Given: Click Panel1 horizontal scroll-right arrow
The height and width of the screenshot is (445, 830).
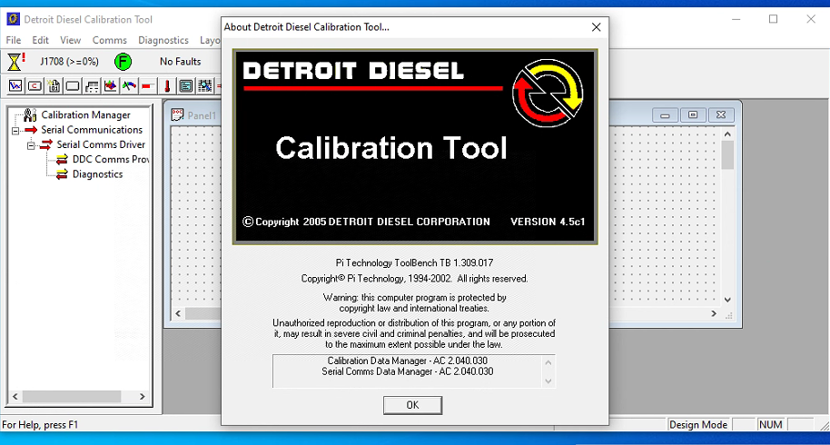Looking at the screenshot, I should (714, 314).
